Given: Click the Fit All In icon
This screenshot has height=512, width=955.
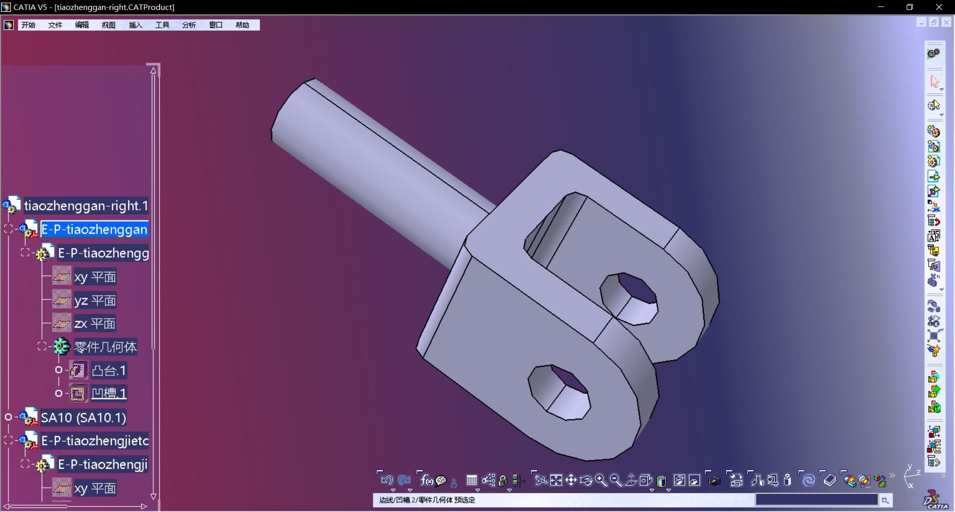Looking at the screenshot, I should pos(556,480).
